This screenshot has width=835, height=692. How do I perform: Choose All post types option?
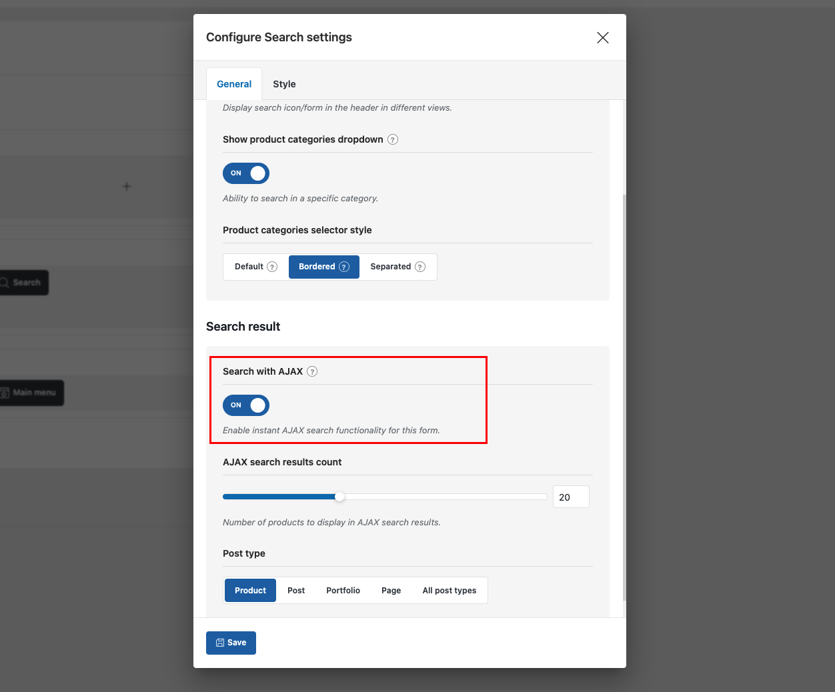click(449, 591)
